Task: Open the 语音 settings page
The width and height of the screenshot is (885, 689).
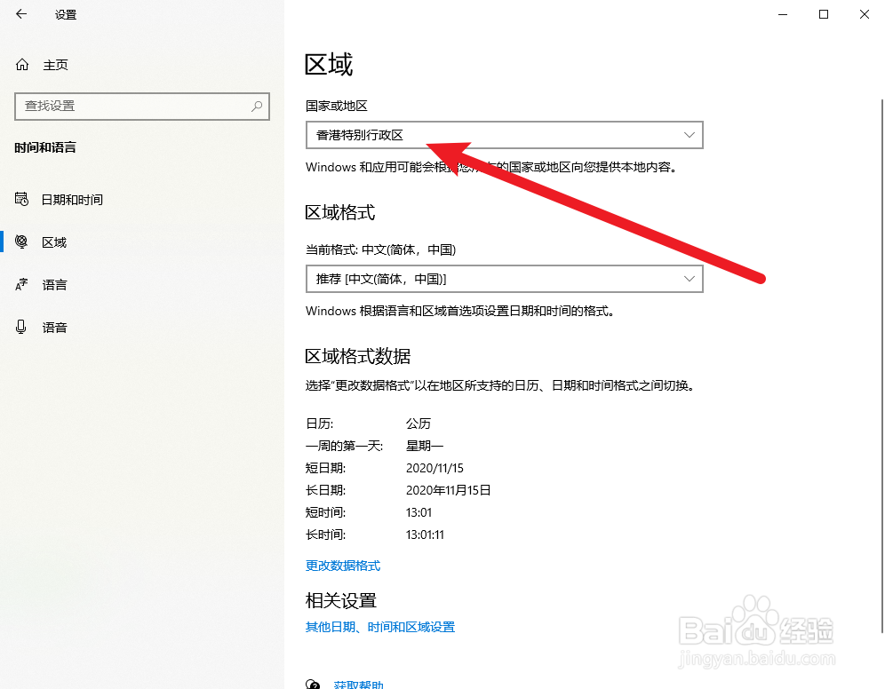Action: pyautogui.click(x=55, y=327)
